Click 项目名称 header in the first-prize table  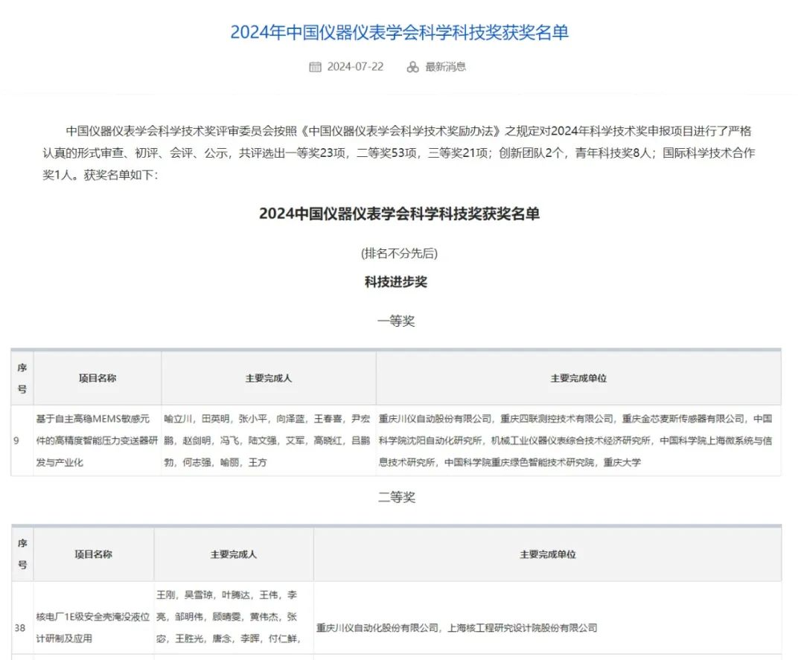(98, 378)
